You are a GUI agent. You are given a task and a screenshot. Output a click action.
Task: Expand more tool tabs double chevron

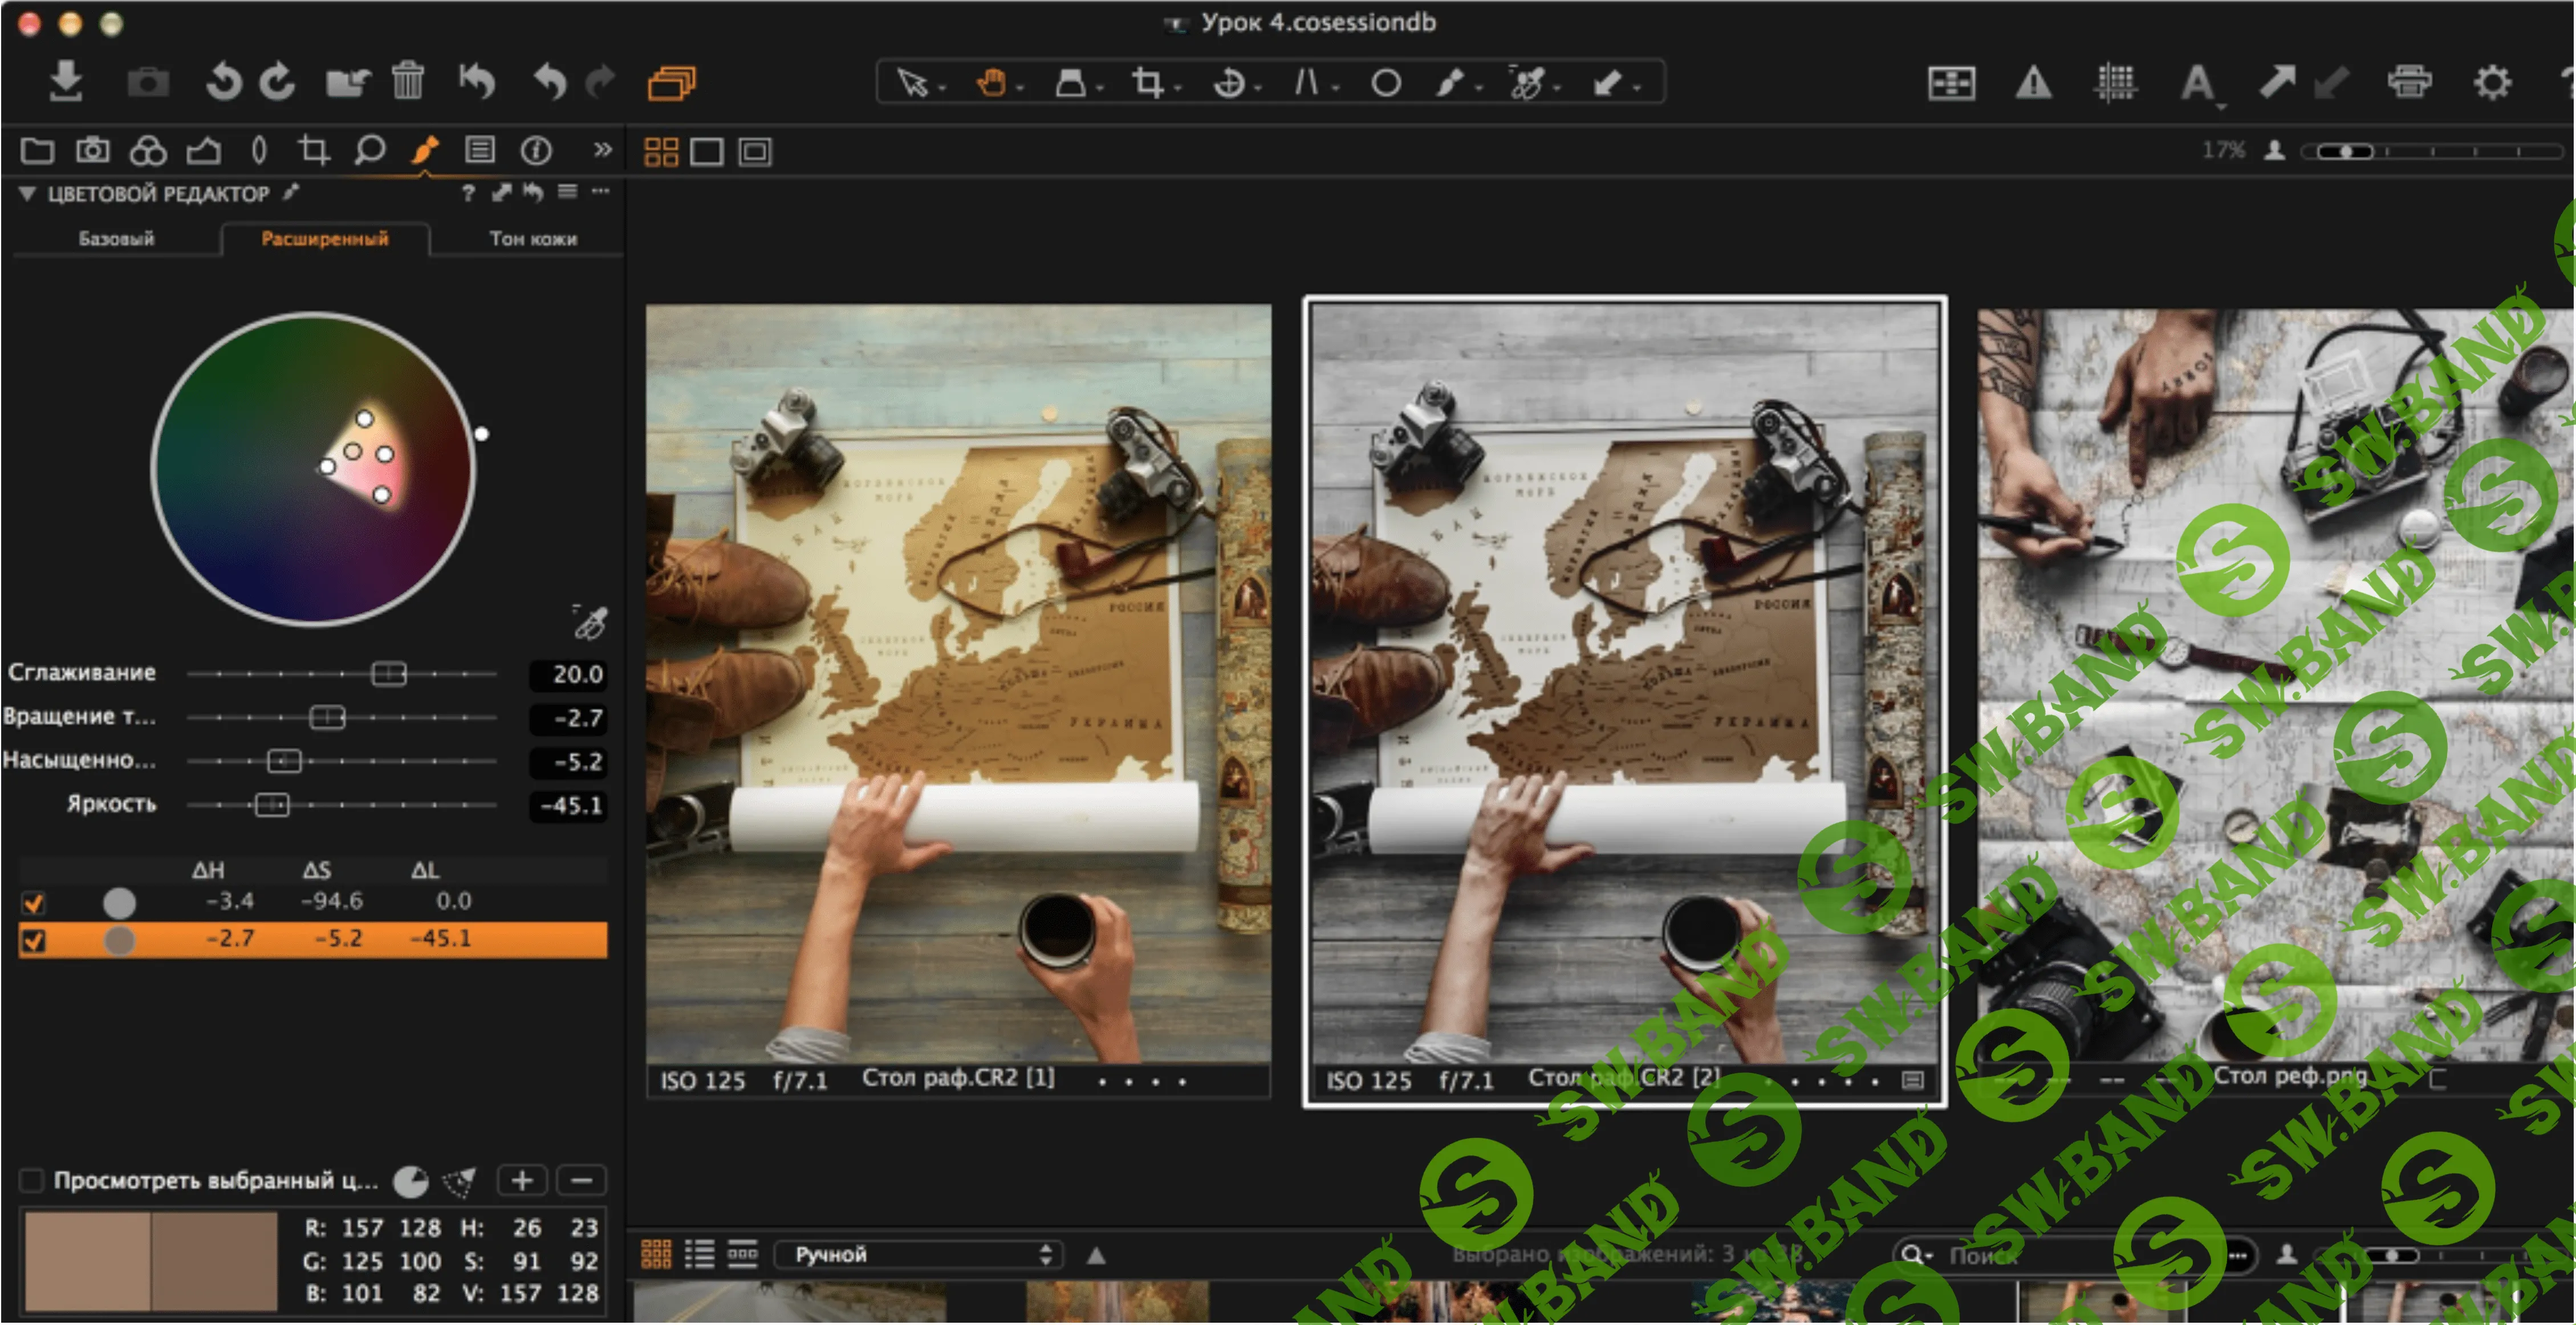(602, 150)
